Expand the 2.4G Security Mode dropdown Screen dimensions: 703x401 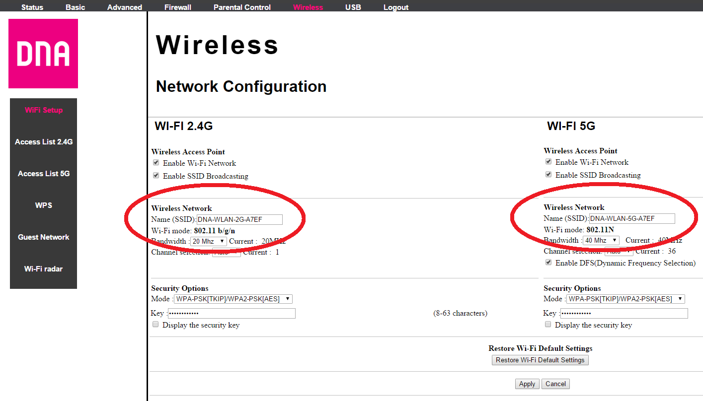click(x=233, y=299)
